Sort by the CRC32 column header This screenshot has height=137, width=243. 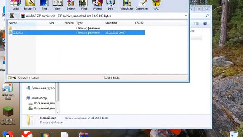pyautogui.click(x=139, y=23)
